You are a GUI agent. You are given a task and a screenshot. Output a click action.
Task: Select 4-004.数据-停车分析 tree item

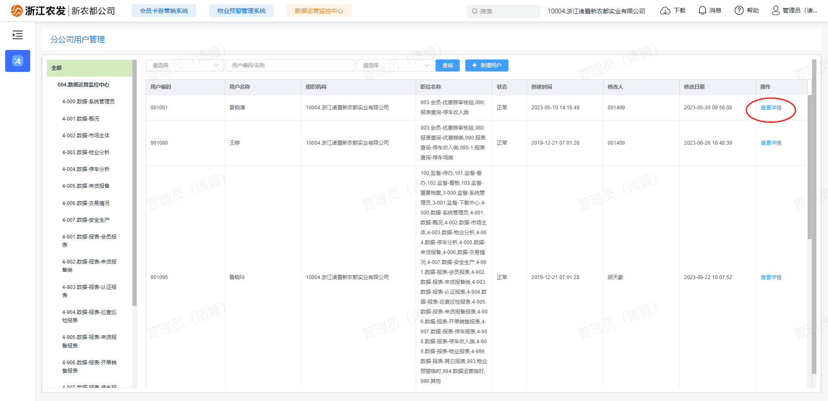click(x=86, y=169)
